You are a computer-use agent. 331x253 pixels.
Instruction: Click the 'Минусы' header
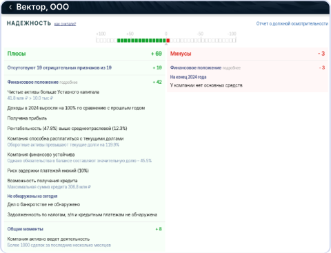pyautogui.click(x=181, y=54)
